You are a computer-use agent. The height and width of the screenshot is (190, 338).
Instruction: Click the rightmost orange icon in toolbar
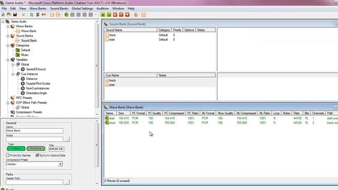144,15
